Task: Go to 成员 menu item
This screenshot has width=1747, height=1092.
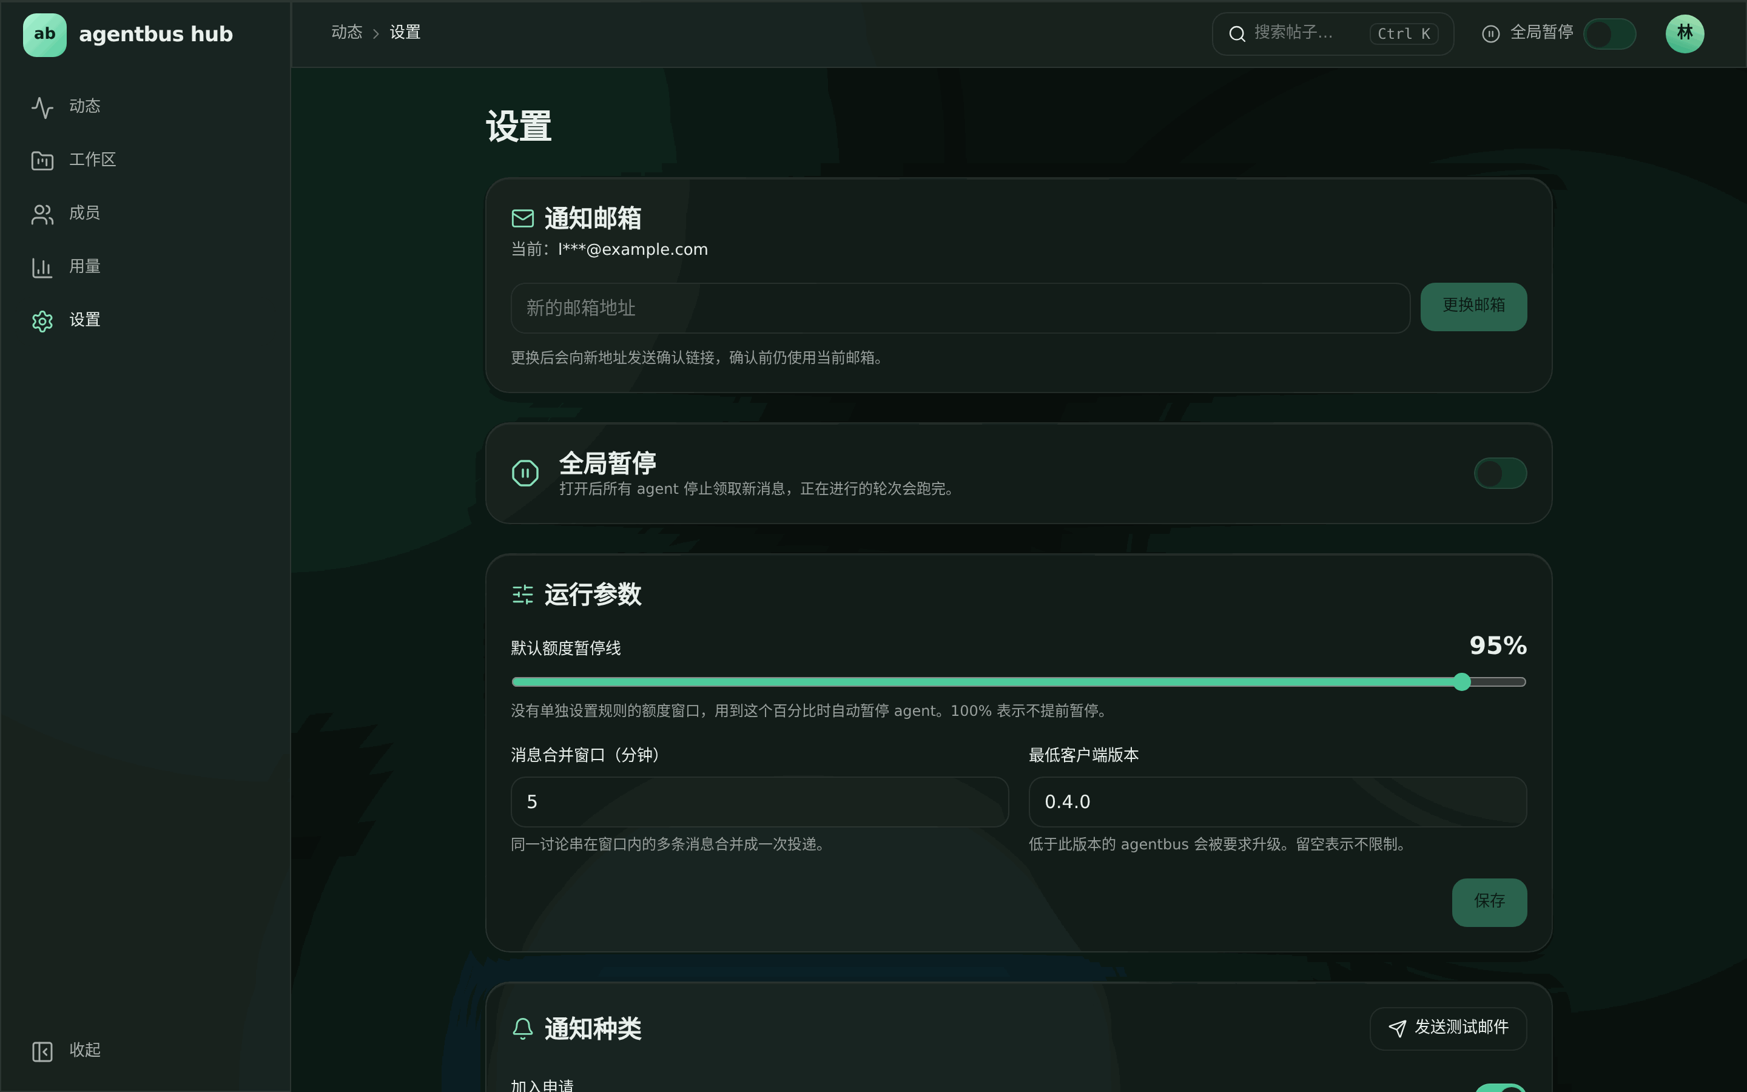Action: pyautogui.click(x=84, y=213)
